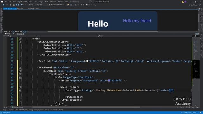Viewport: 203px width, 114px height.
Task: Open the Value member navigation dropdown
Action: pos(145,36)
